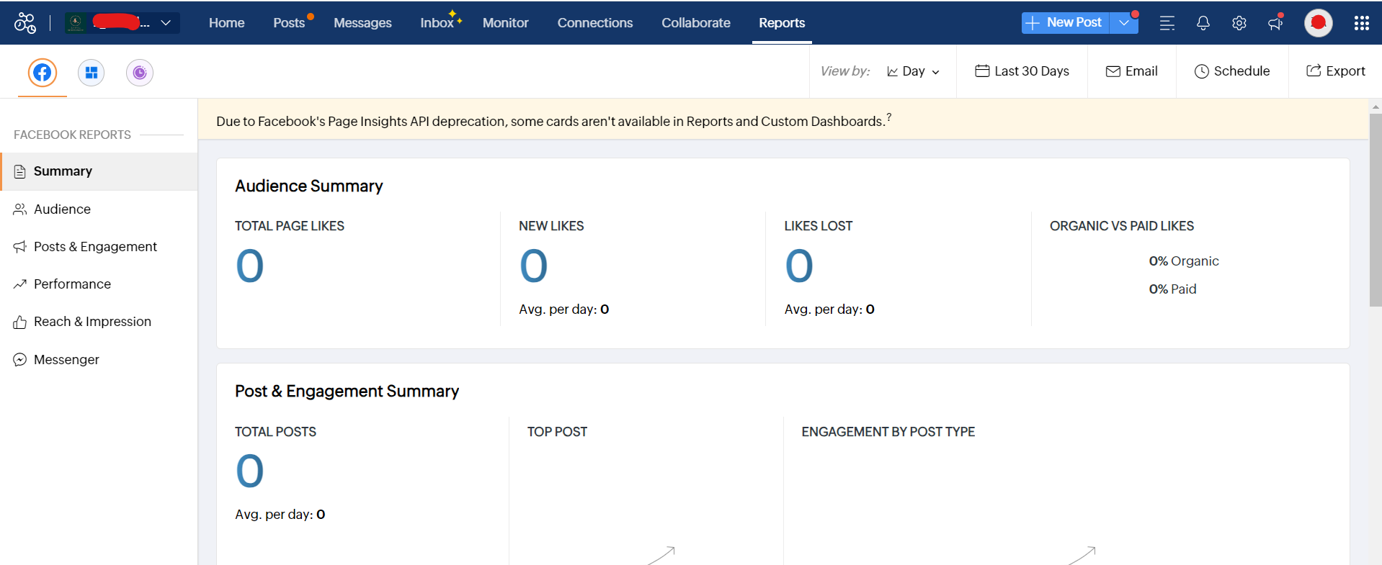This screenshot has width=1382, height=565.
Task: Open the announcements megaphone icon
Action: (1275, 23)
